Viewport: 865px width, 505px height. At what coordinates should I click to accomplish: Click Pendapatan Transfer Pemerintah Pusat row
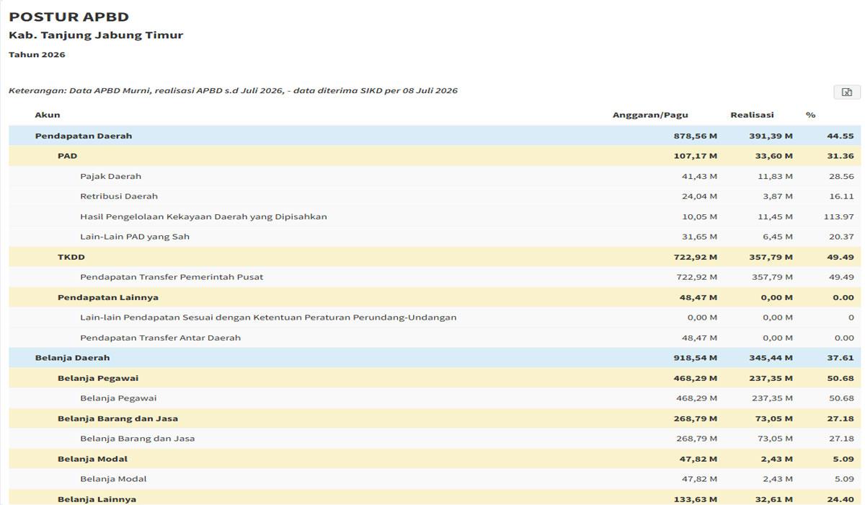coord(435,277)
